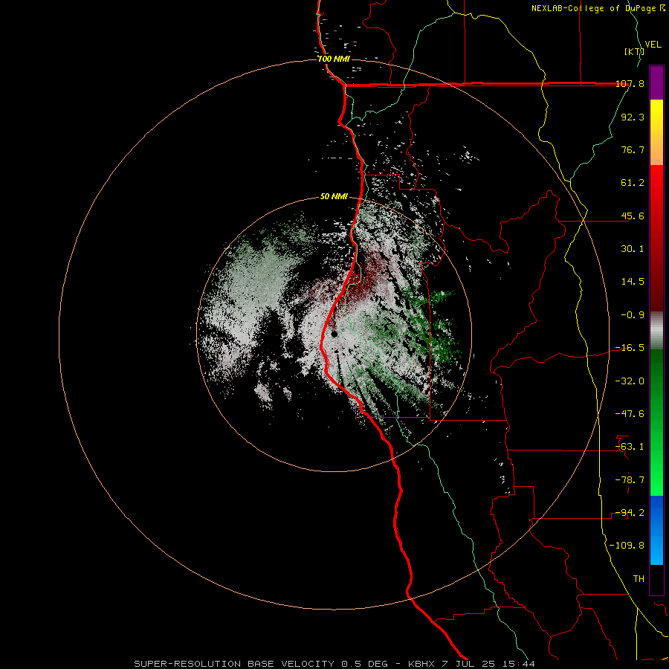669x669 pixels.
Task: Click the 100 NMI range ring label
Action: [333, 59]
